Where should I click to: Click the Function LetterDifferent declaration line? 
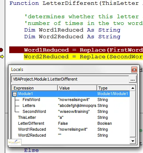[x=76, y=3]
